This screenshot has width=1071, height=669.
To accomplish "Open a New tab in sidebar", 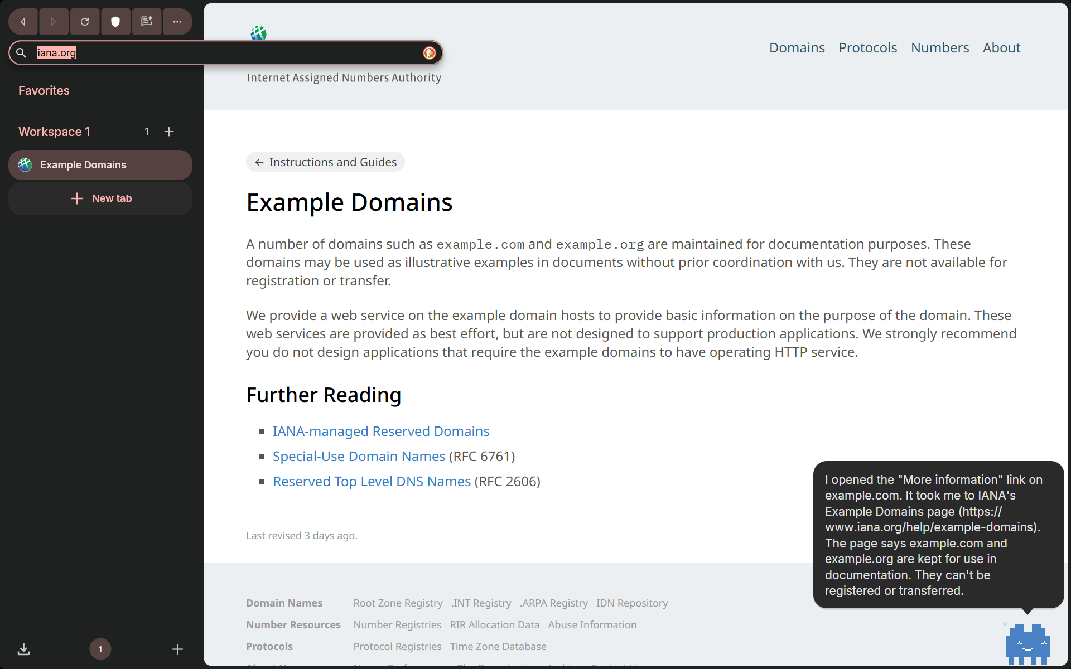I will tap(100, 198).
